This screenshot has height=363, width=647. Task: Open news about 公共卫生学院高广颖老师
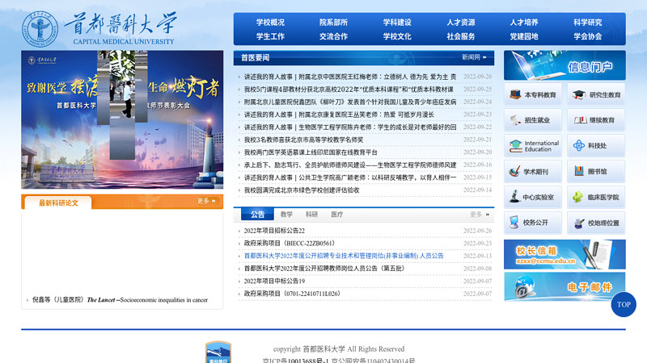(350, 177)
